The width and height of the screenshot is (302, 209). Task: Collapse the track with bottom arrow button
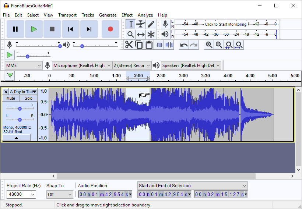[x=17, y=138]
